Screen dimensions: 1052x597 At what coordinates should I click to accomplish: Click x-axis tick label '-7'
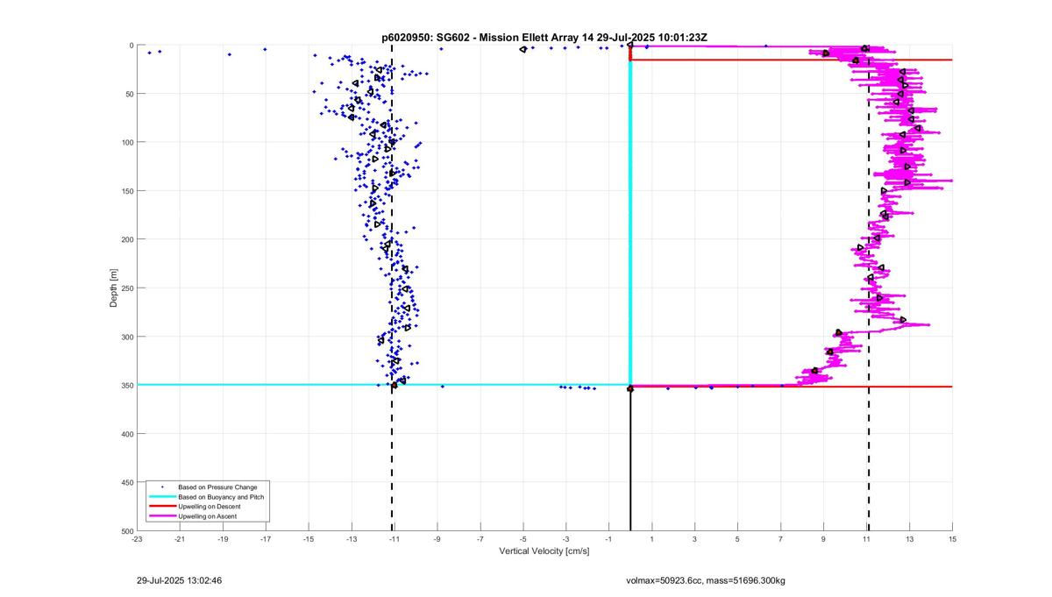(x=480, y=539)
